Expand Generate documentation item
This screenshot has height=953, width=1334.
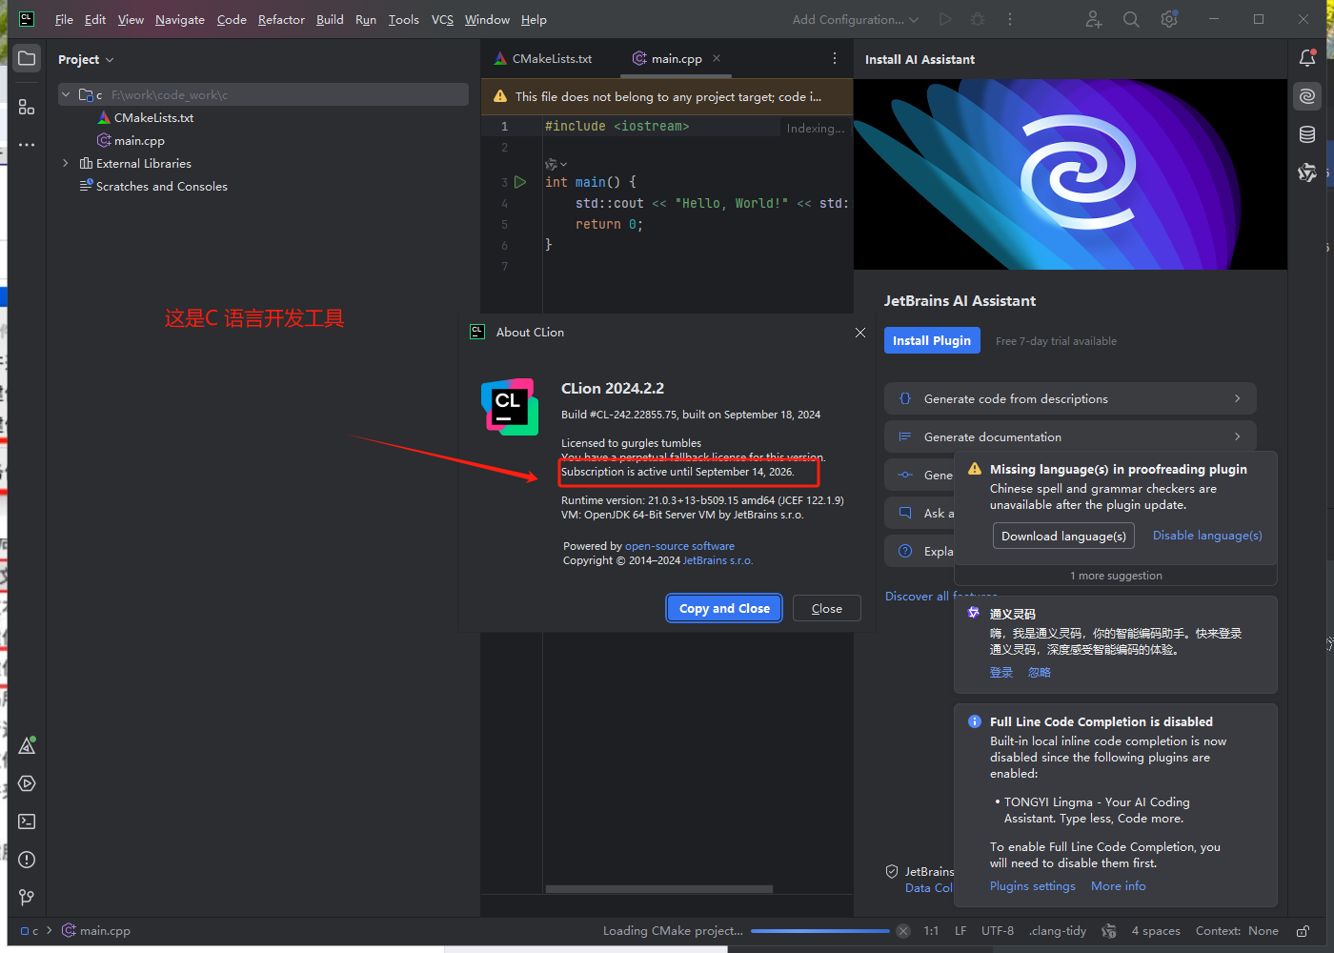(1070, 436)
